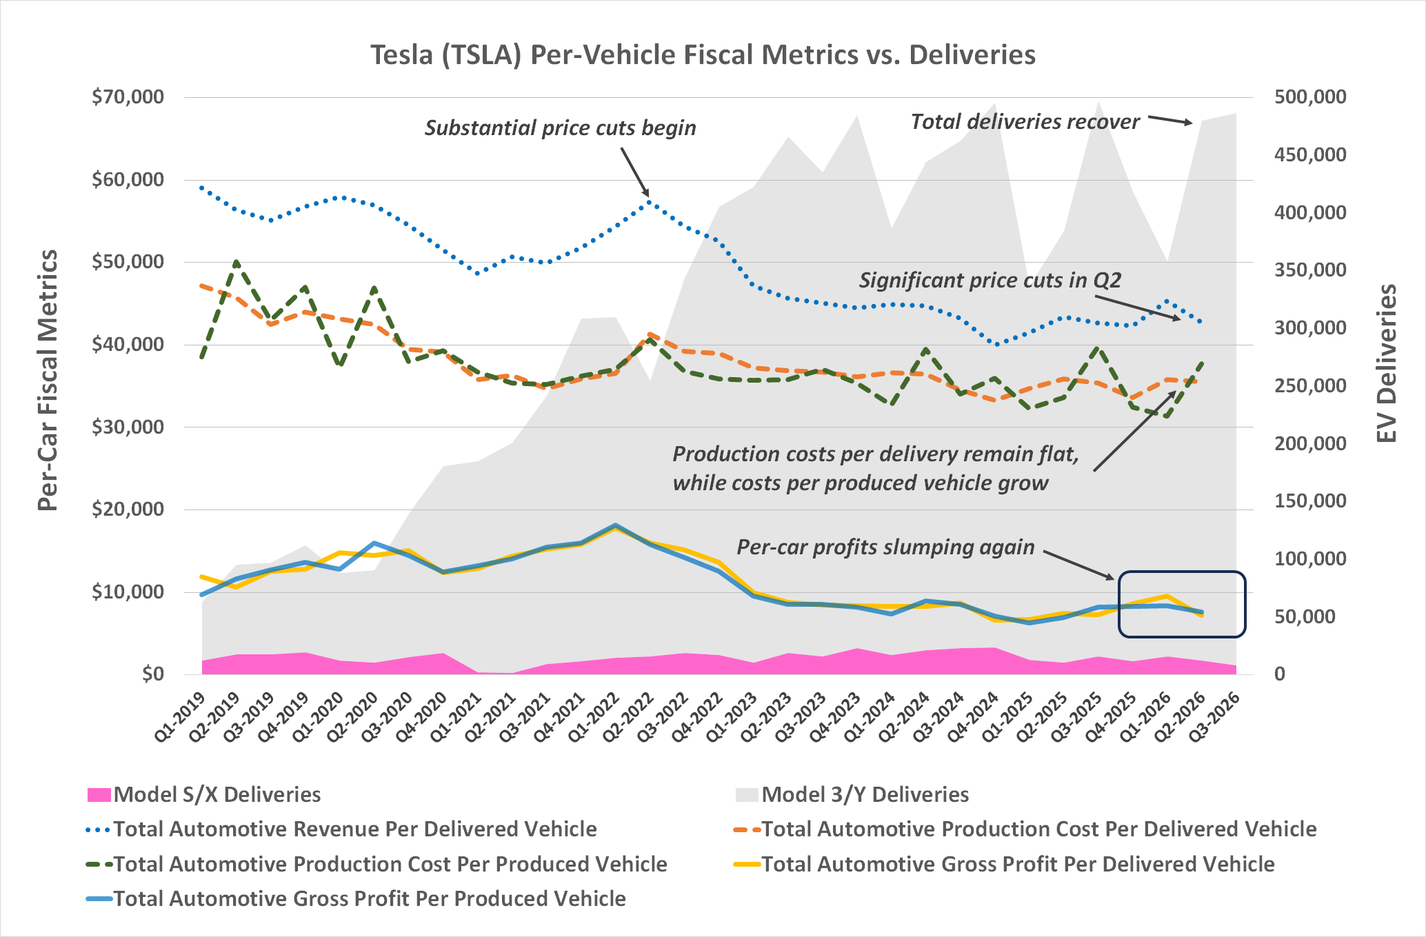Screen dimensions: 1426x937
Task: Click the Q3-2026 x-axis label
Action: coord(1214,718)
